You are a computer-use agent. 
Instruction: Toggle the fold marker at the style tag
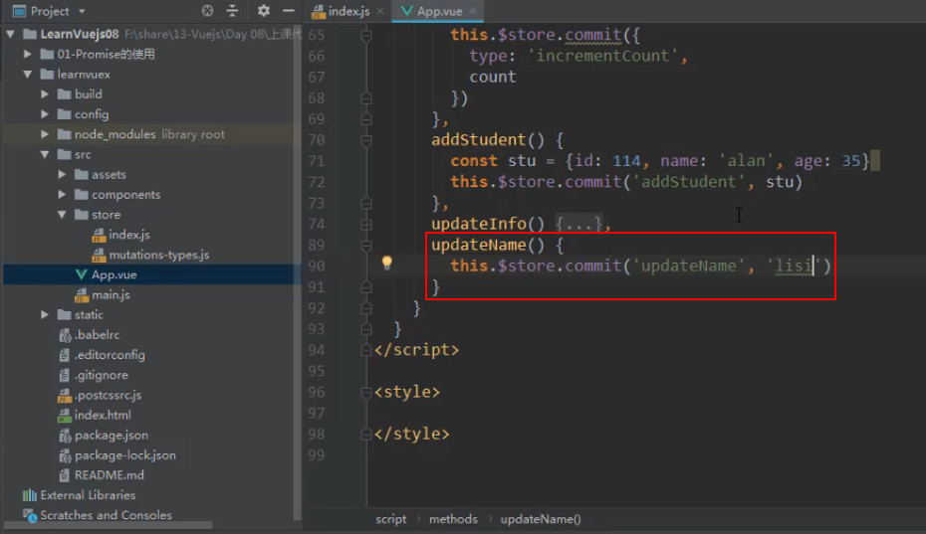(x=366, y=393)
